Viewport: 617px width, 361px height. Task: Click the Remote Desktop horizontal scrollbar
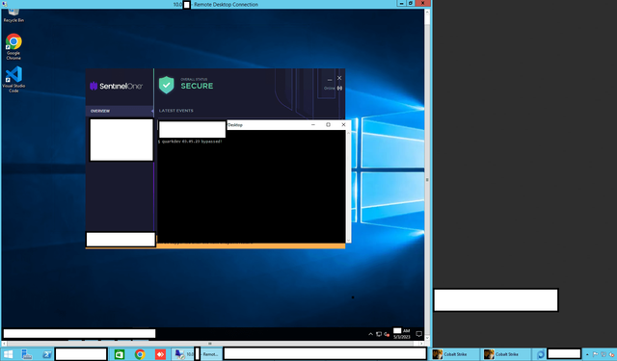pos(212,344)
